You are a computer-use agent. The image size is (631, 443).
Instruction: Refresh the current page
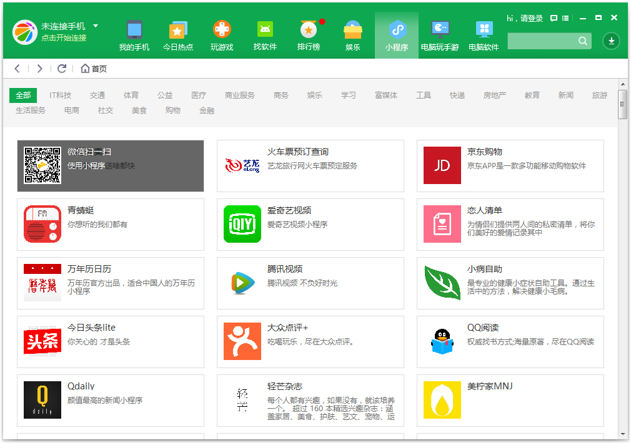(x=62, y=69)
